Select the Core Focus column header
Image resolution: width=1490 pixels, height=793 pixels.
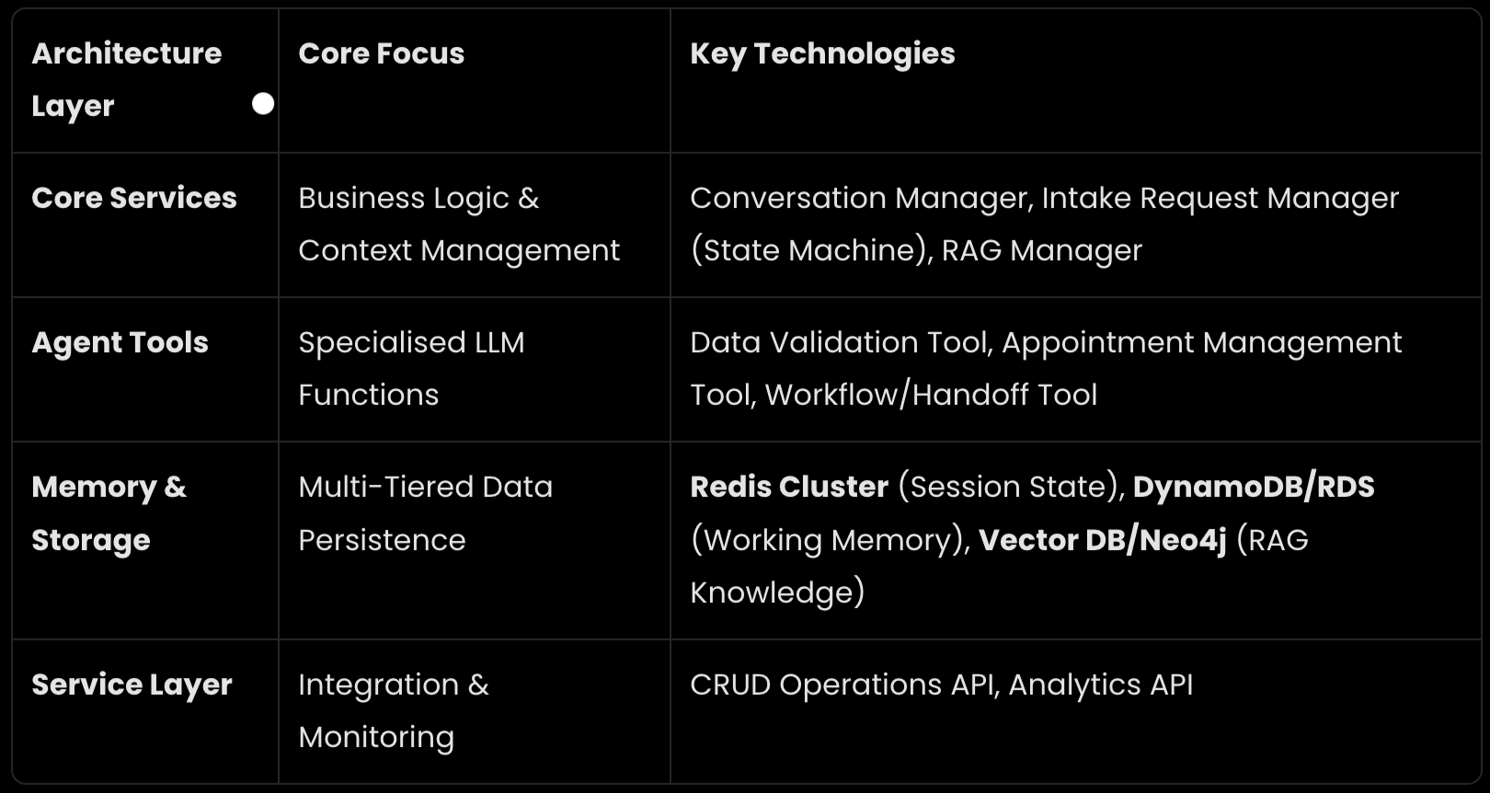tap(381, 53)
